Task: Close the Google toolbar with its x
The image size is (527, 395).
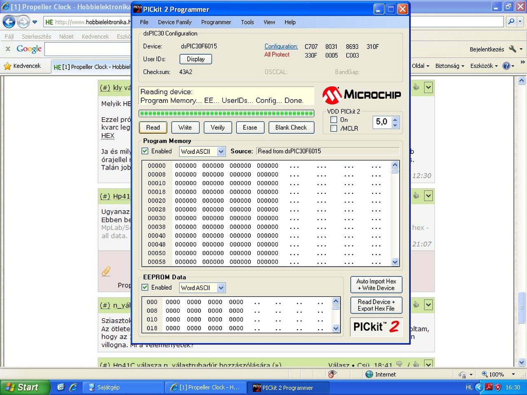Action: tap(8, 49)
